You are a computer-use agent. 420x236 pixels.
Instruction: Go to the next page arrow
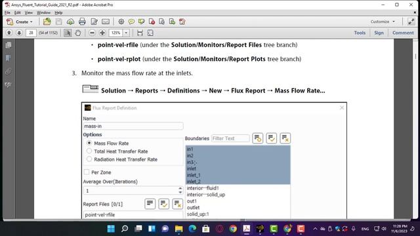(x=19, y=33)
